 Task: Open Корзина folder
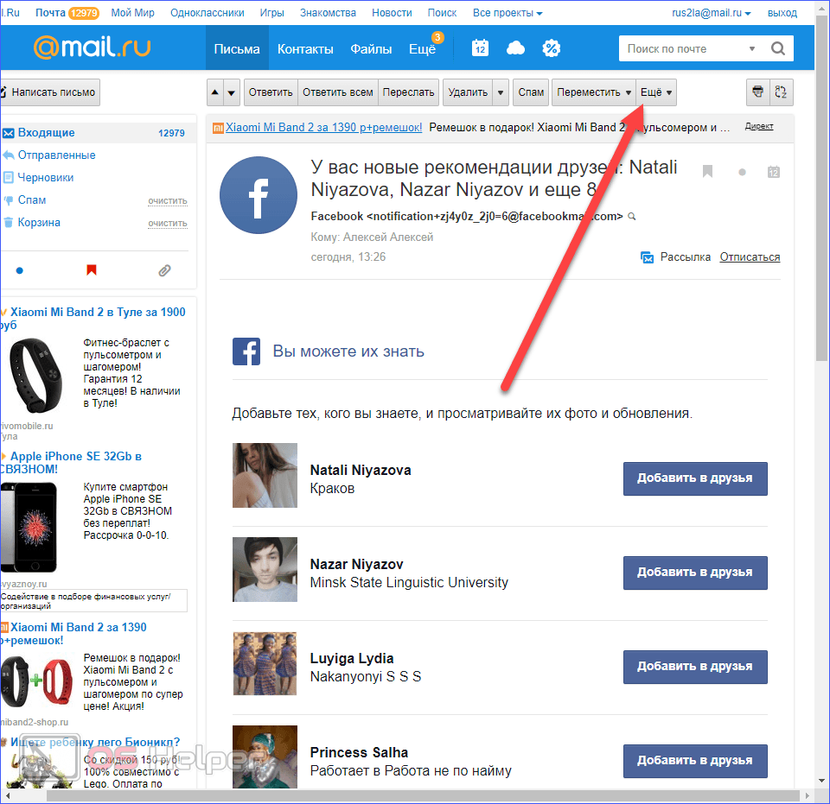39,223
